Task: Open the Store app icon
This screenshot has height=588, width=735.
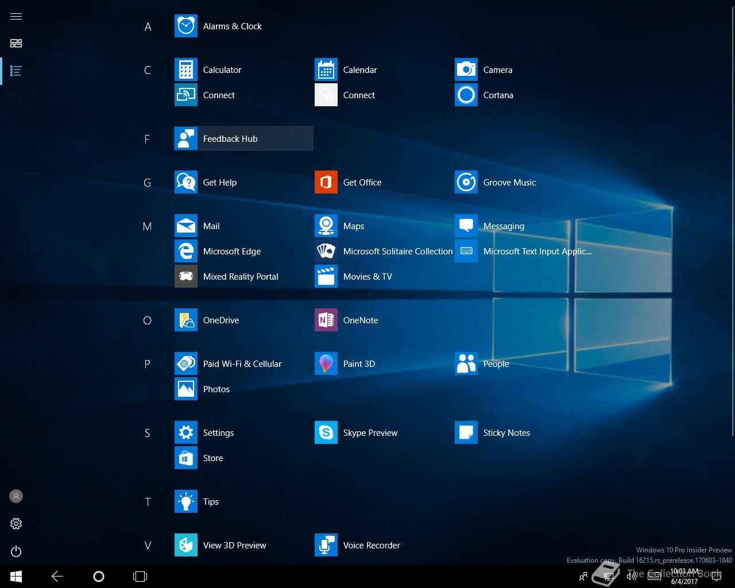Action: point(186,458)
